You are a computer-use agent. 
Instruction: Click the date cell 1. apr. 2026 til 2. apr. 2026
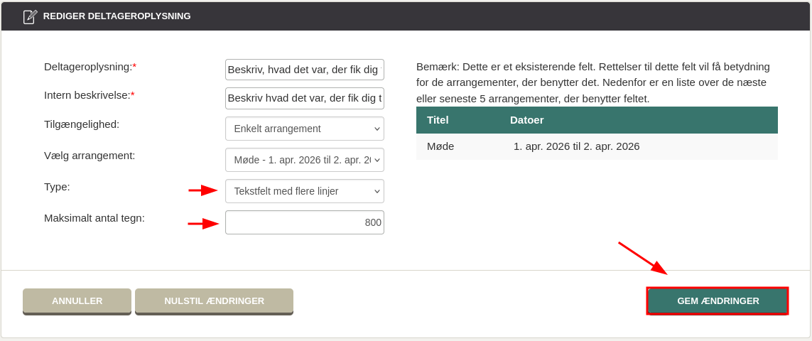coord(576,146)
